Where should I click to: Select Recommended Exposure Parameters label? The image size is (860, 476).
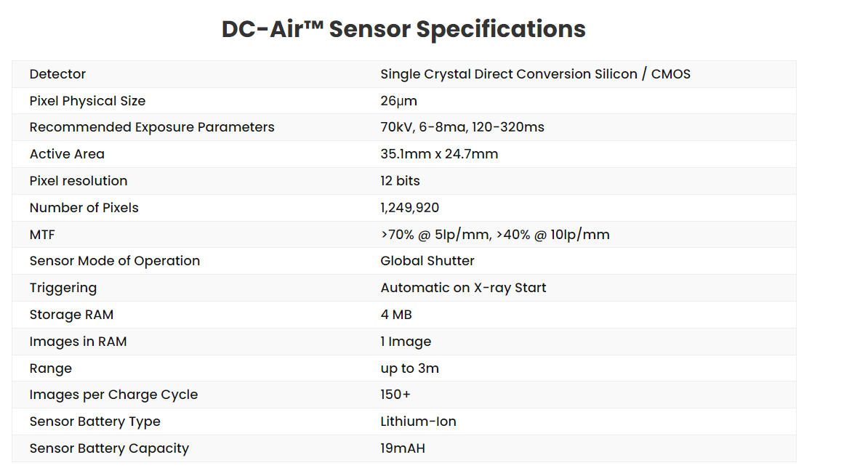(152, 127)
